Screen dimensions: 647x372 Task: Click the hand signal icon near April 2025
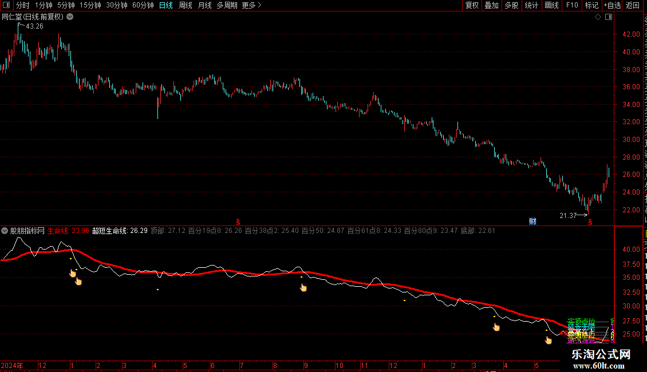pos(496,327)
